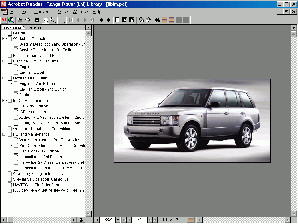
Task: Open the Australian owner's handbook bookmark
Action: click(x=28, y=95)
